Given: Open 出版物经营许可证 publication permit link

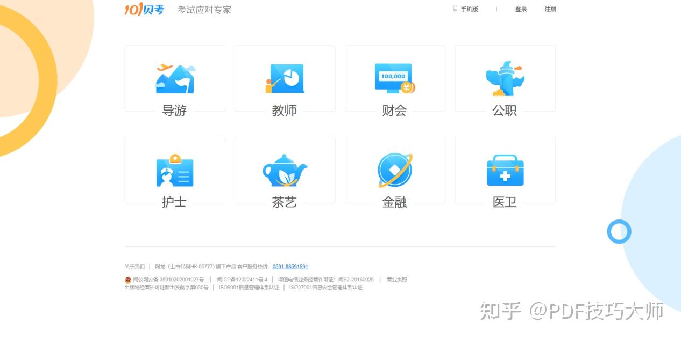Looking at the screenshot, I should [166, 288].
